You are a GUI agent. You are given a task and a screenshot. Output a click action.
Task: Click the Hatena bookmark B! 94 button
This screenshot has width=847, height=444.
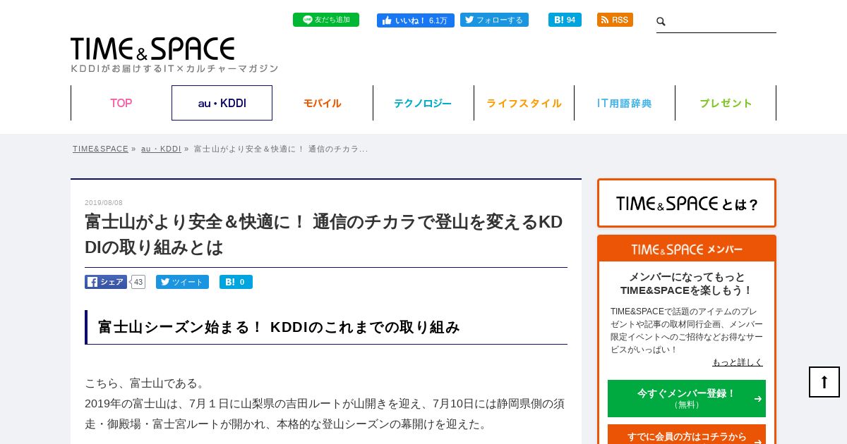point(565,20)
